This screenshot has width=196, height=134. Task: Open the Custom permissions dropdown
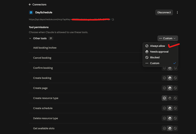tap(168, 38)
